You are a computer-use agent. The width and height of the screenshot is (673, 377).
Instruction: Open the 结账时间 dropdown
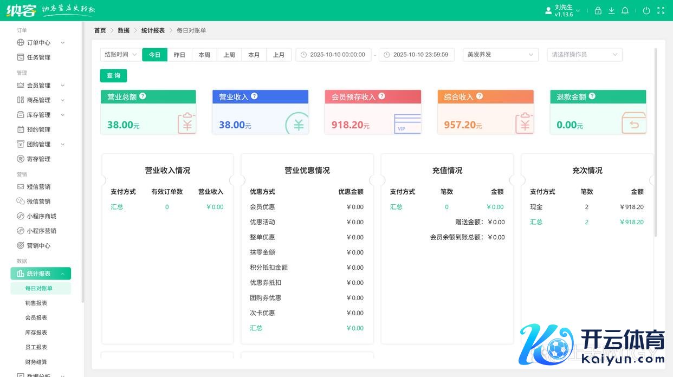click(x=120, y=55)
